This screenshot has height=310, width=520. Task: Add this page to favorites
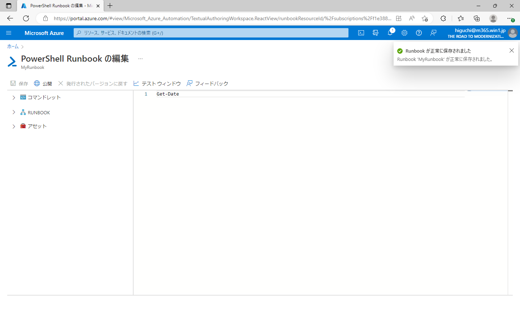425,18
